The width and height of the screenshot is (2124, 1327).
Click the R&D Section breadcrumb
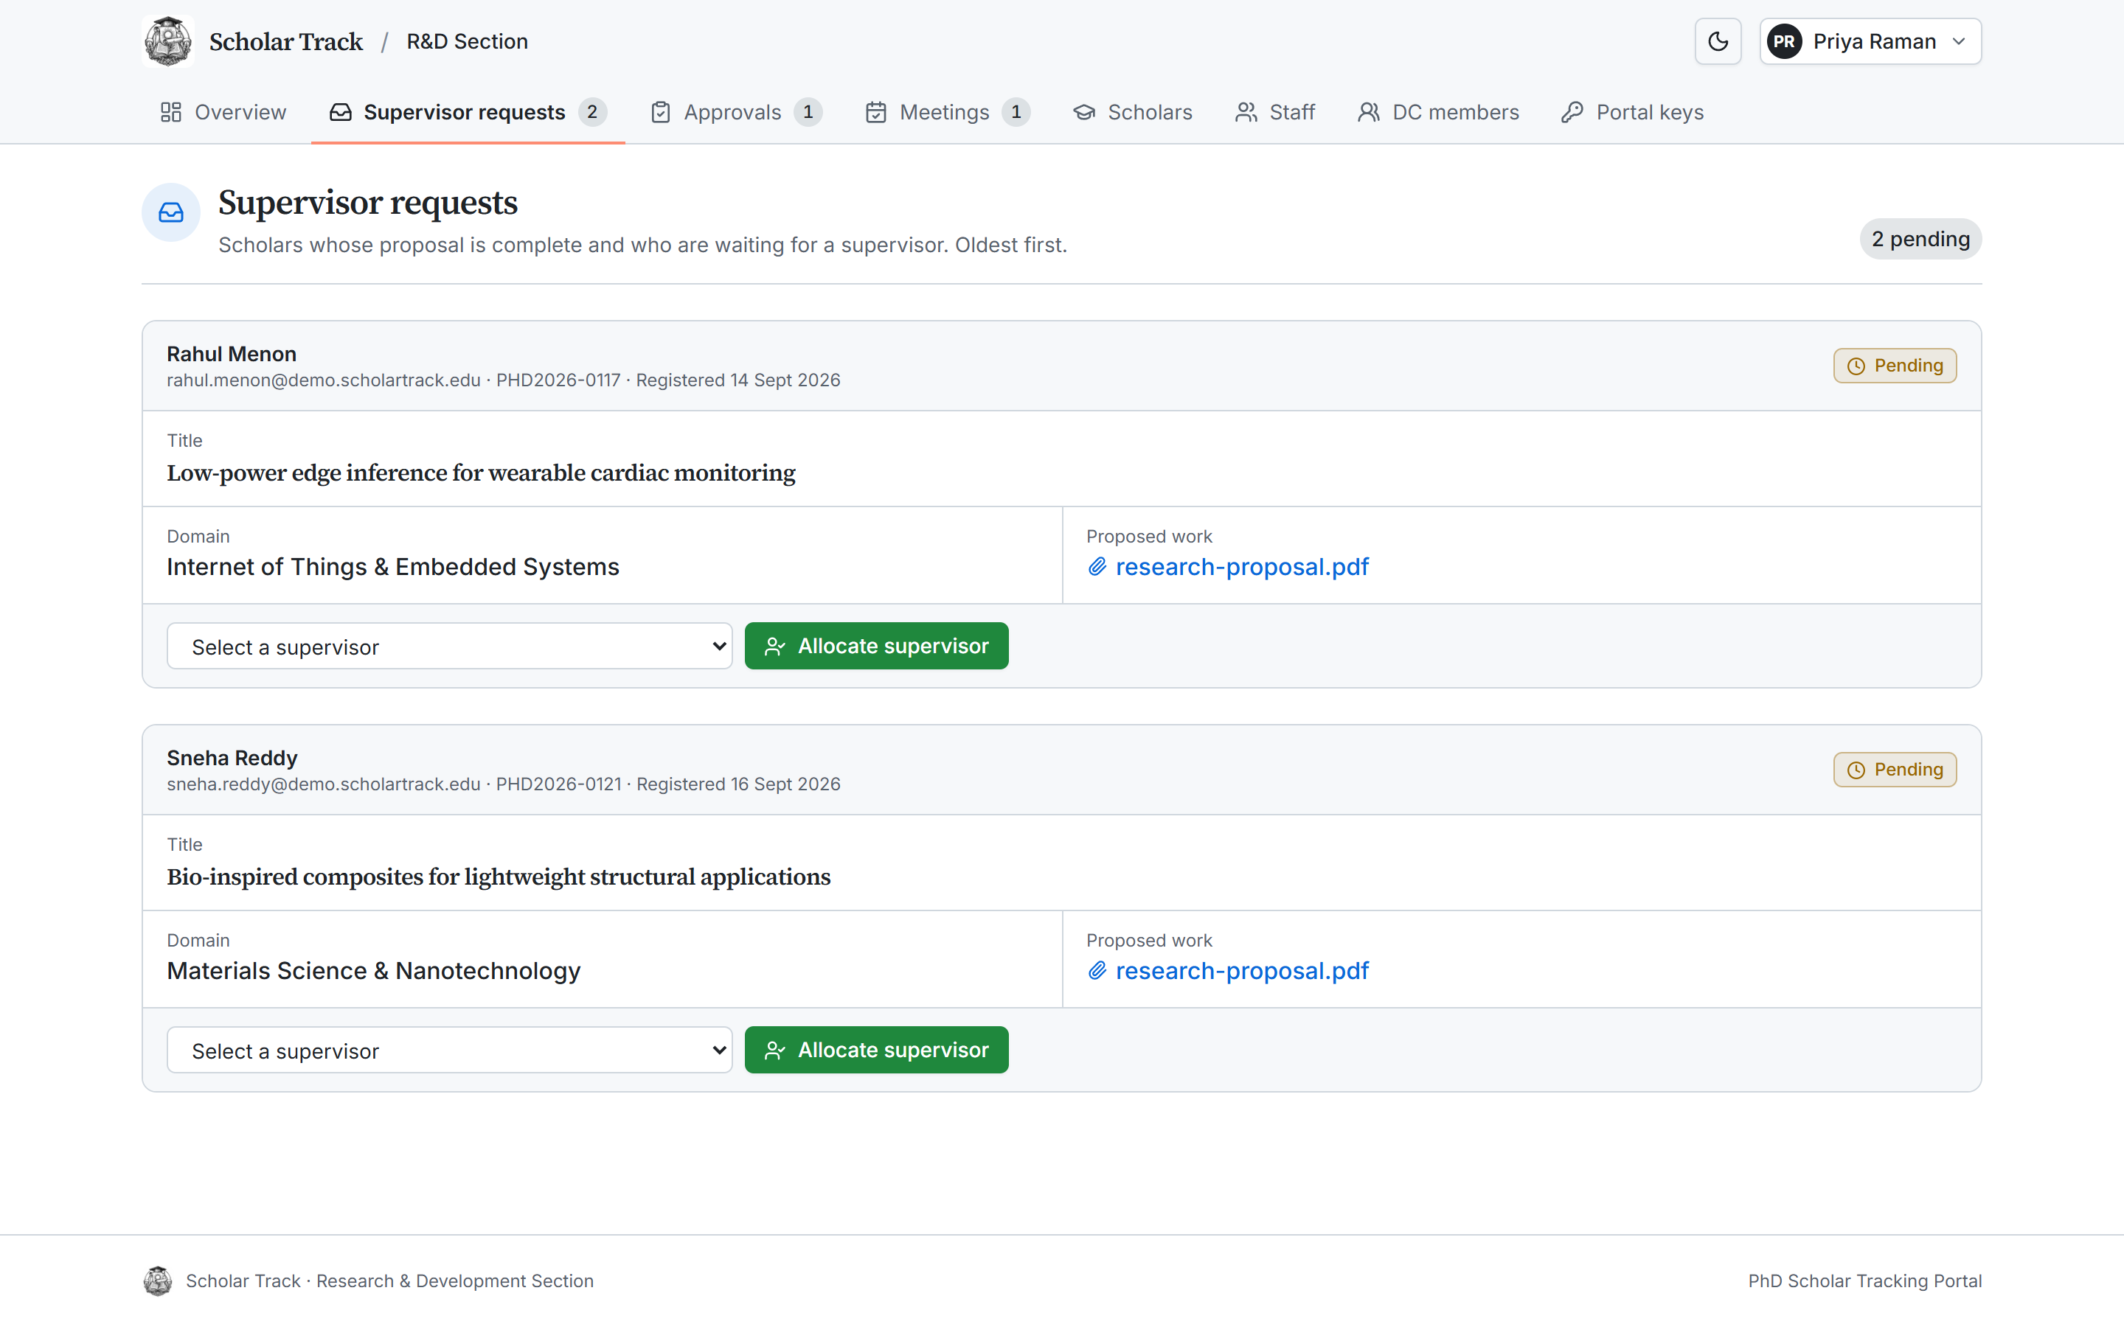467,41
